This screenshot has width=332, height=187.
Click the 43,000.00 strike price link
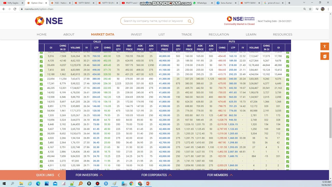(x=165, y=156)
